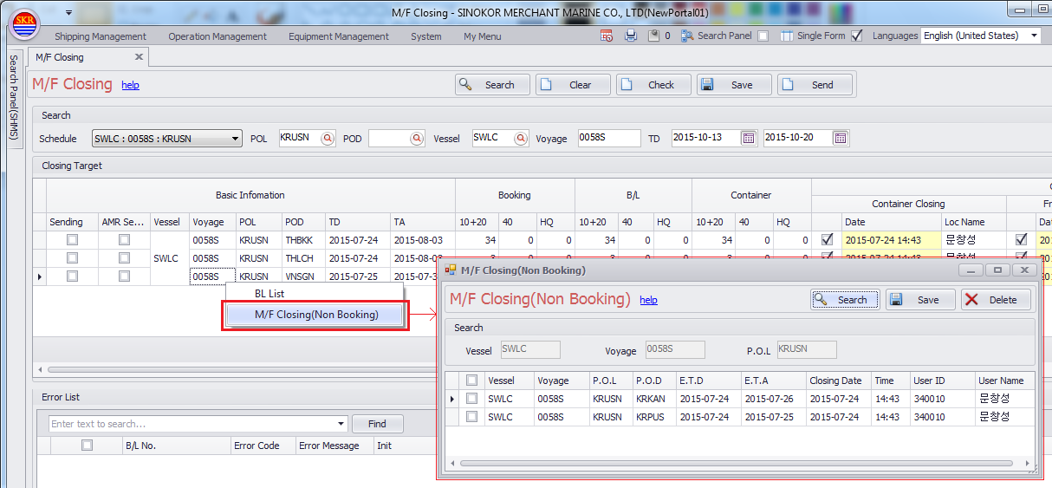Select M/F Closing(Non Booking) from context menu
The height and width of the screenshot is (488, 1052).
(x=316, y=315)
